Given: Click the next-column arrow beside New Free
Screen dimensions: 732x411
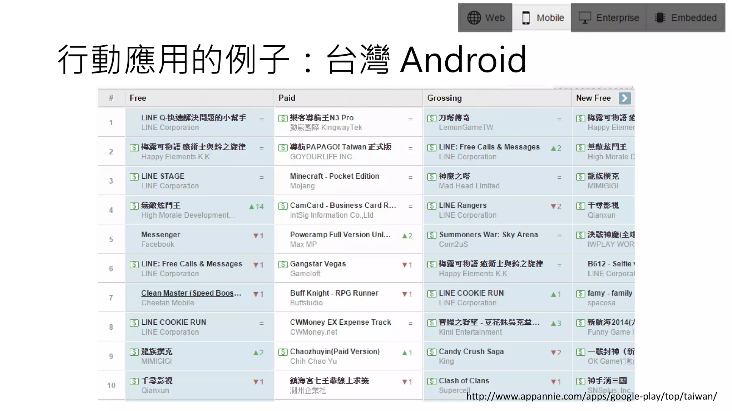Looking at the screenshot, I should tap(624, 98).
